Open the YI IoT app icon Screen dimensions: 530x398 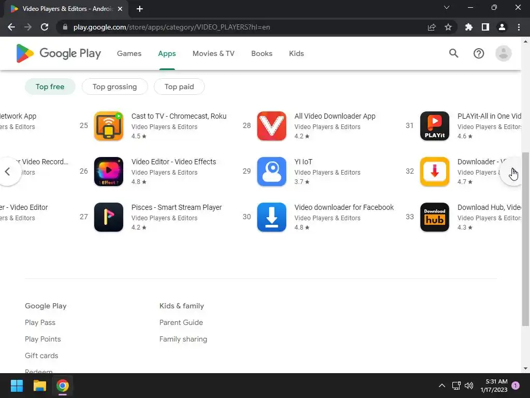[271, 172]
